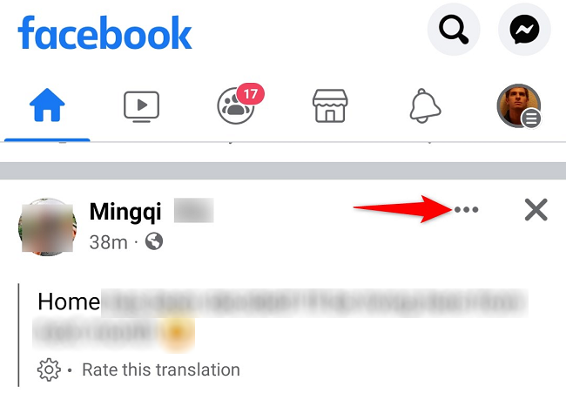Open the Notifications bell
The image size is (566, 393).
click(x=425, y=105)
